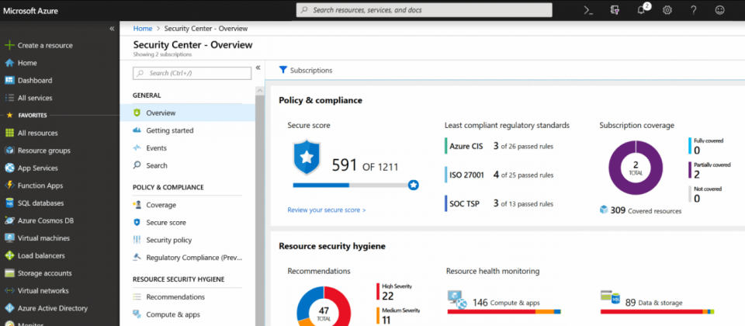Screen dimensions: 745x326
Task: Click 309 Covered resources text
Action: pos(646,210)
